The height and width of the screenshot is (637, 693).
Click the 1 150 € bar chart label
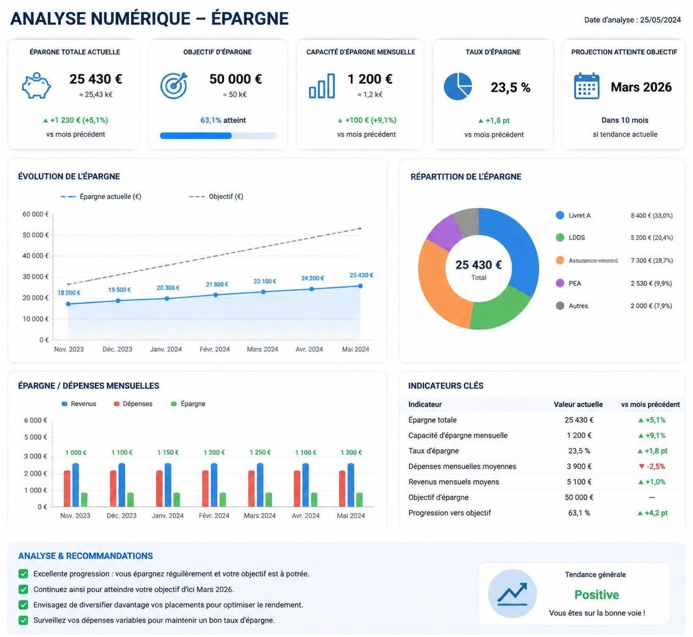pos(168,453)
